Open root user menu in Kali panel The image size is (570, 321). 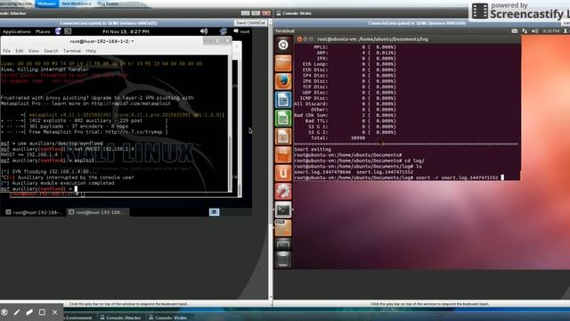241,32
